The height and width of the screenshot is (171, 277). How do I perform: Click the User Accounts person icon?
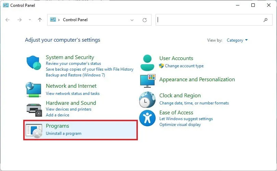coord(147,62)
